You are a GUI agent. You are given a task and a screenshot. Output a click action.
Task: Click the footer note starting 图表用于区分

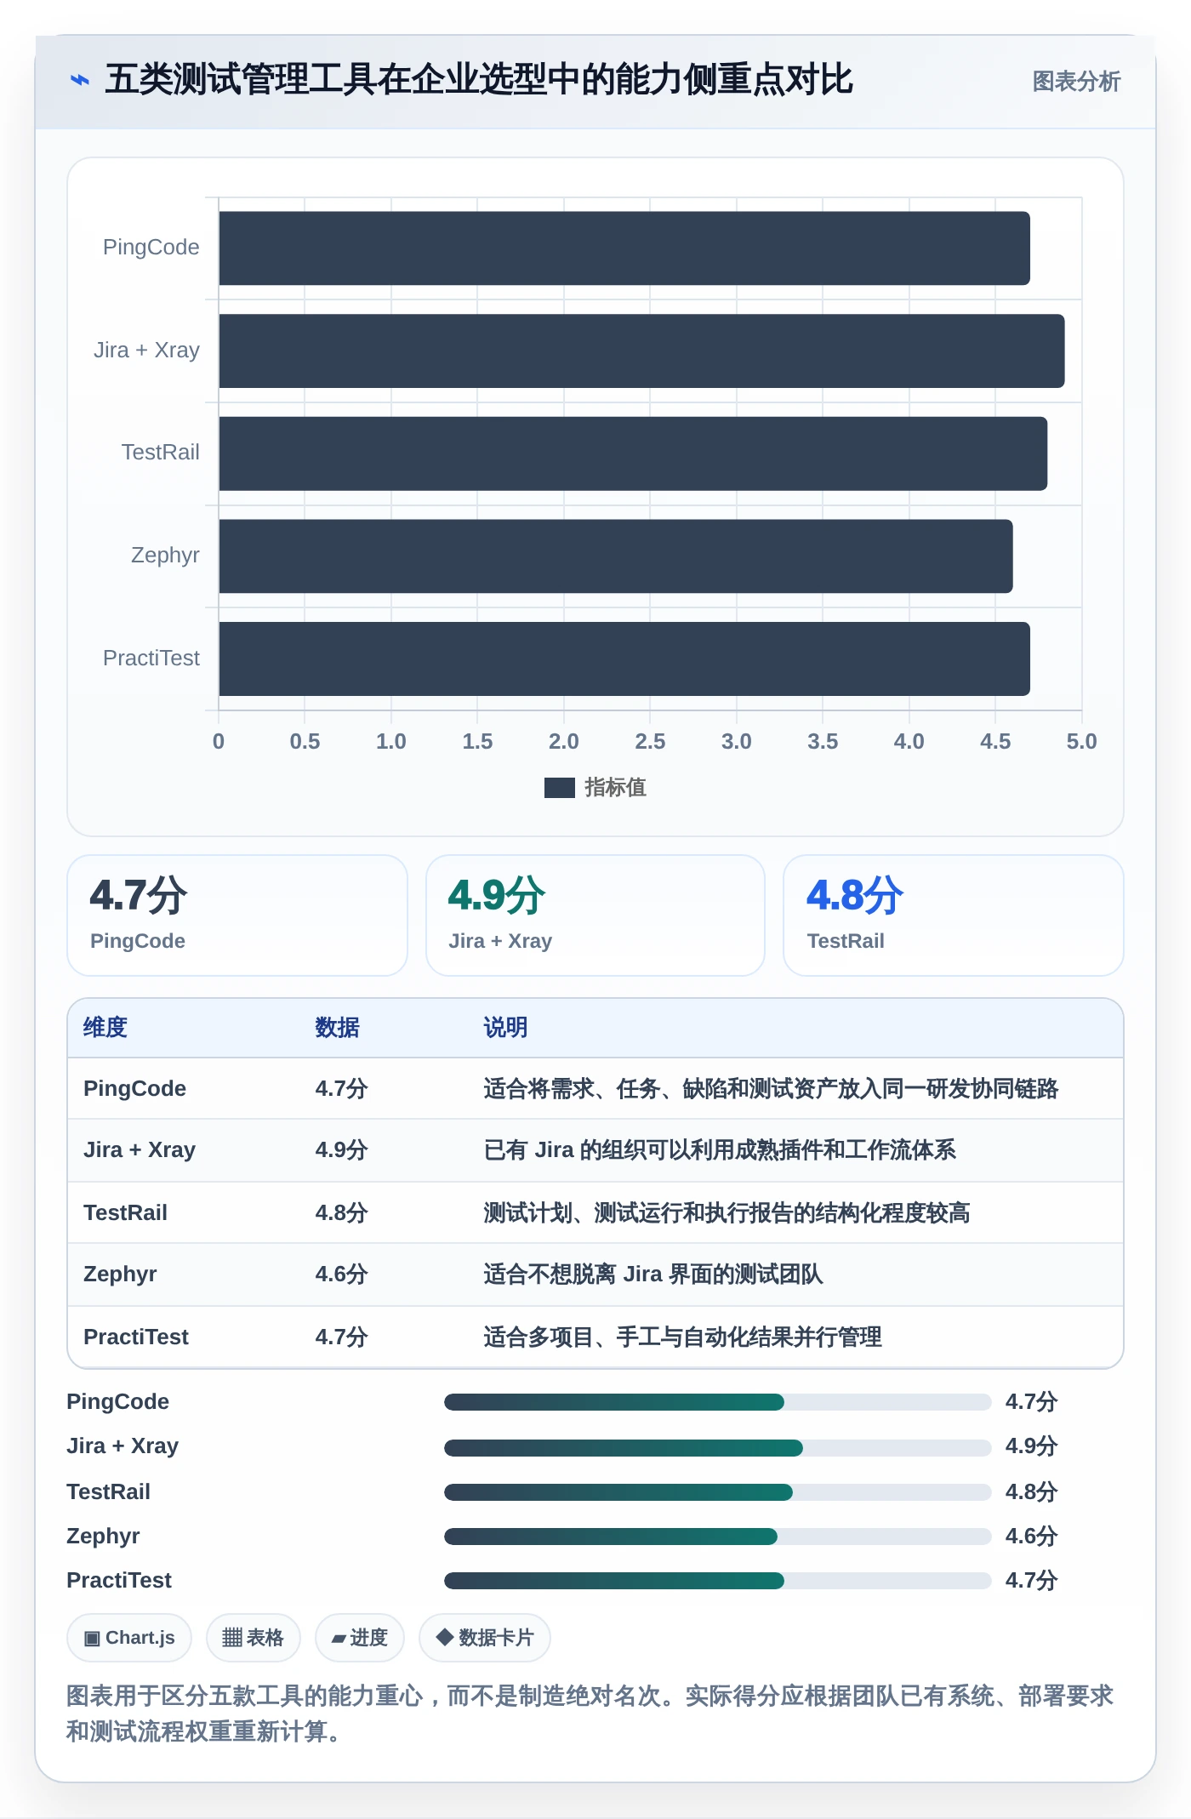[x=590, y=1714]
